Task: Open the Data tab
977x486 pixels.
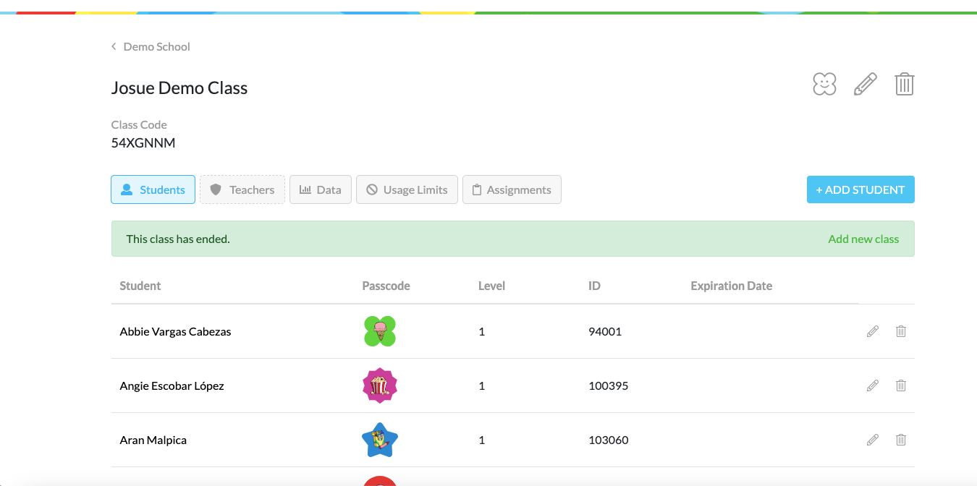Action: (321, 189)
